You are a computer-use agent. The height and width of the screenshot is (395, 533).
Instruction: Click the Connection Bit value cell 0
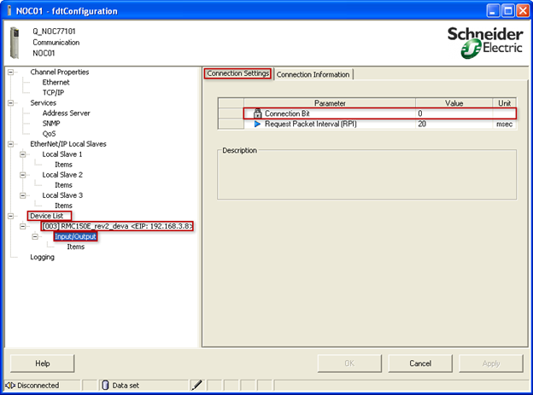pyautogui.click(x=454, y=113)
